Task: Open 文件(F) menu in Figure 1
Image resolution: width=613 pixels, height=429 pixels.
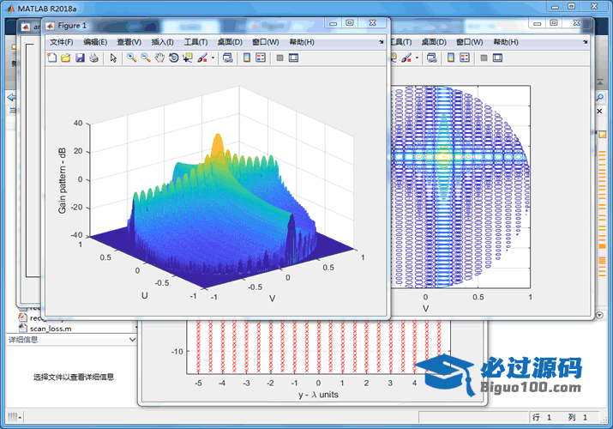Action: coord(62,42)
